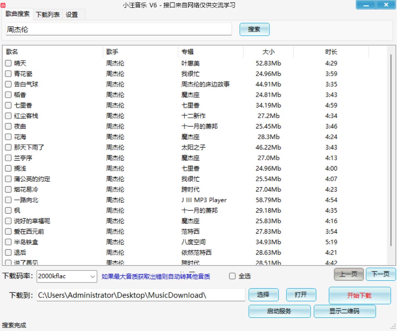397x331 pixels.
Task: Select the 告白气球 checkbox
Action: pyautogui.click(x=8, y=84)
